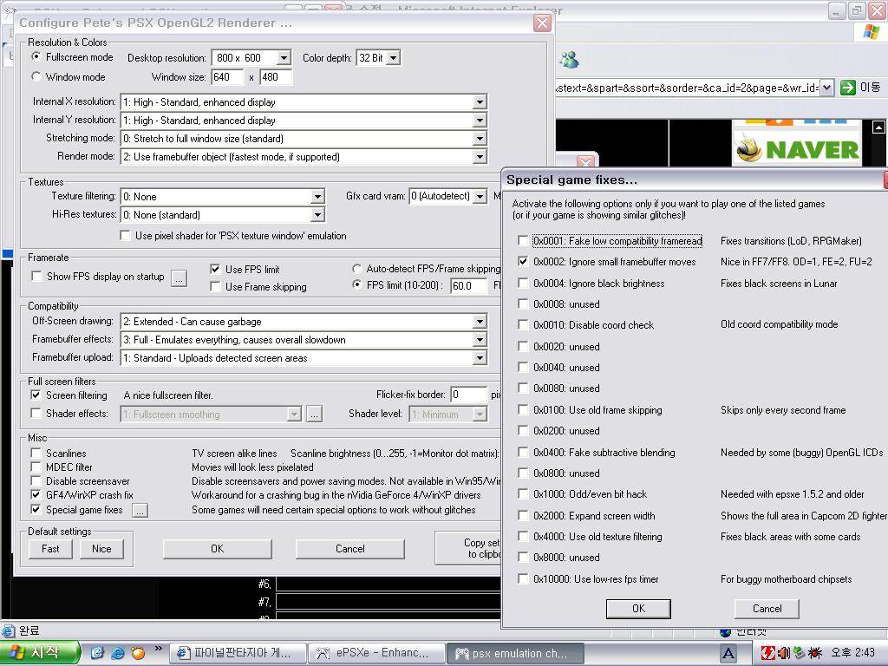The width and height of the screenshot is (888, 666).
Task: Expand Internal X resolution dropdown
Action: click(480, 102)
